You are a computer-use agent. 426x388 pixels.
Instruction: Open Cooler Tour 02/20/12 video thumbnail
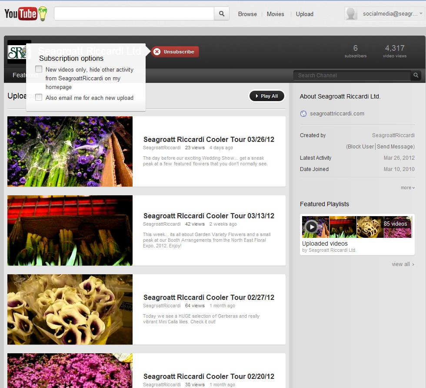[x=70, y=371]
